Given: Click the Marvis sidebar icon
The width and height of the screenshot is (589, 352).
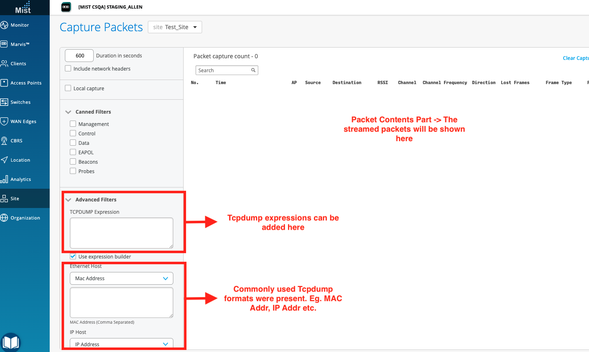Looking at the screenshot, I should pos(4,44).
